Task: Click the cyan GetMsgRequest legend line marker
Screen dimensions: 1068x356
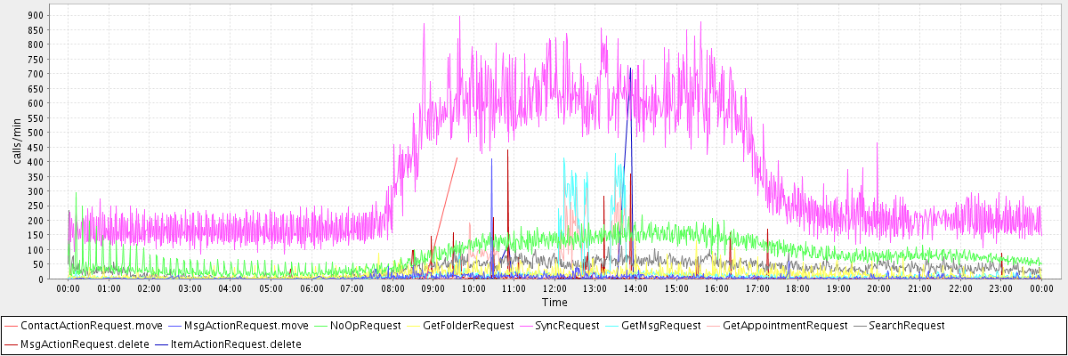Action: pyautogui.click(x=612, y=326)
